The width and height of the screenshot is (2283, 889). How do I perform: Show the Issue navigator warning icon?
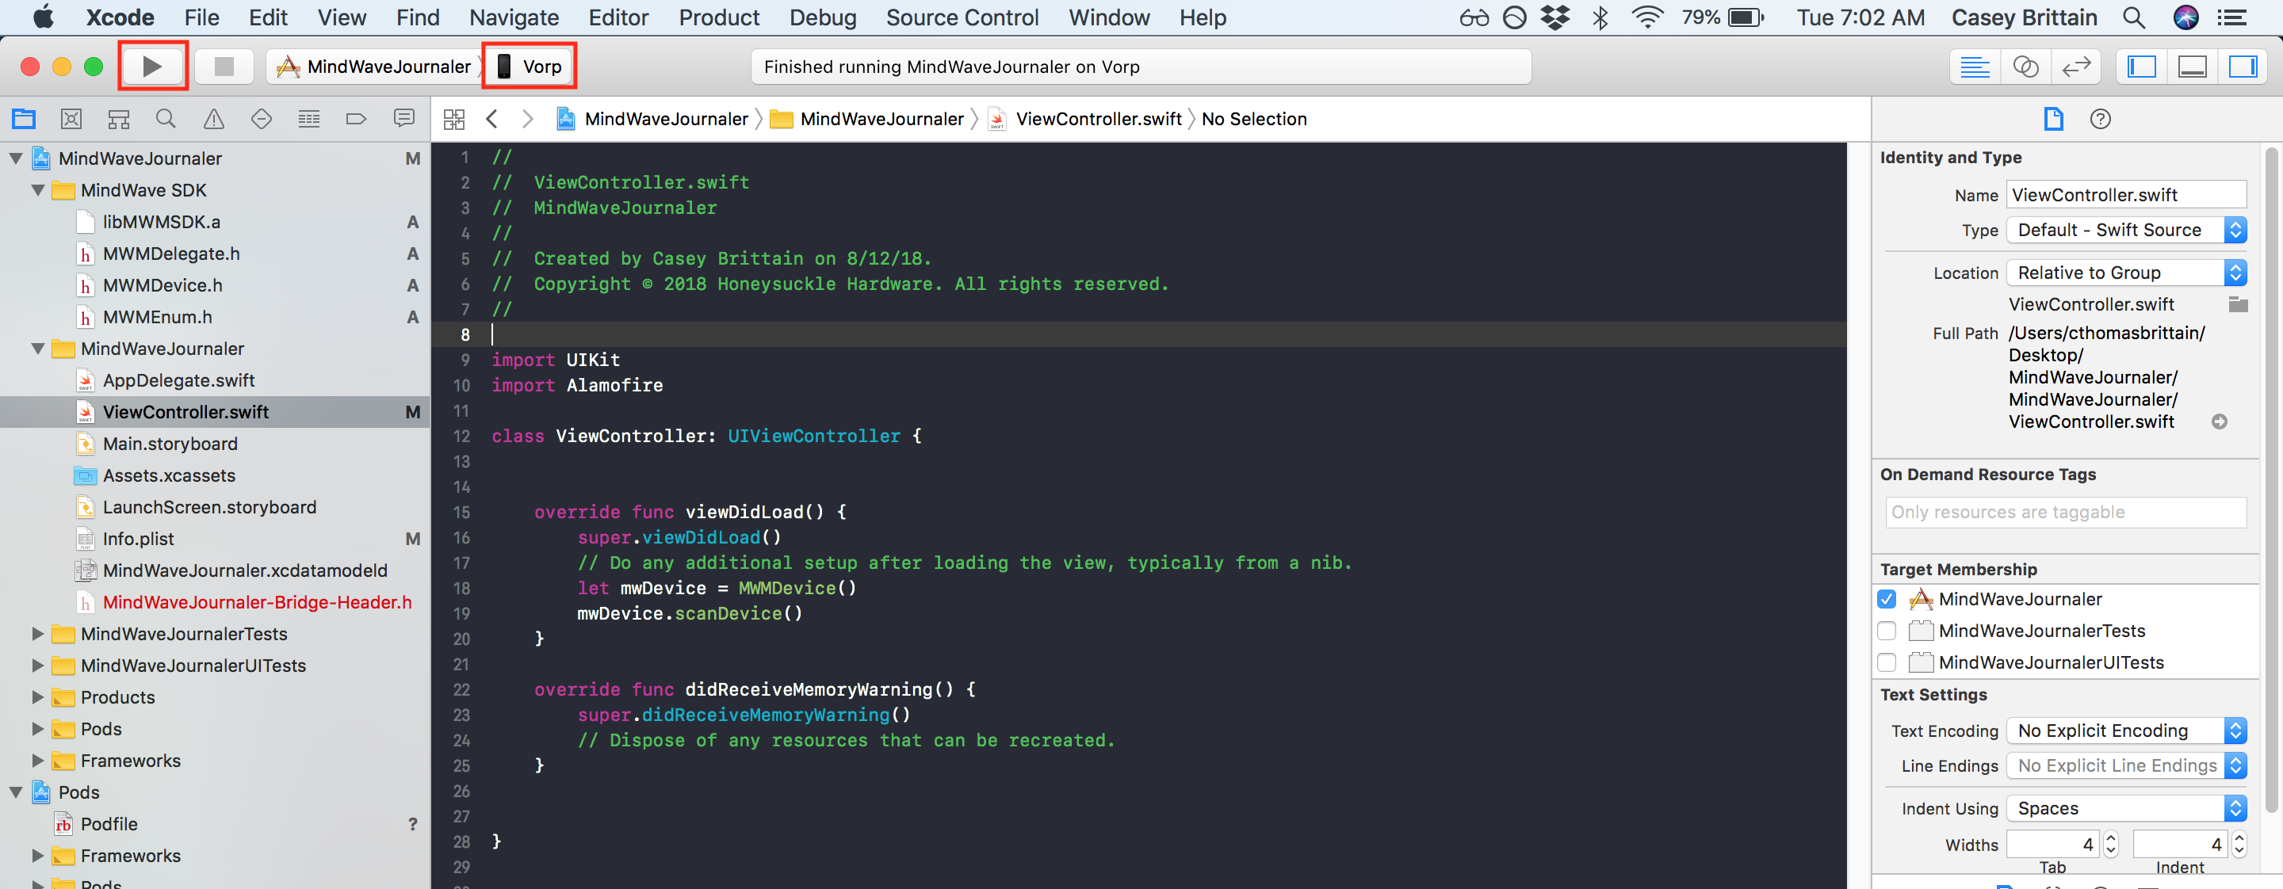tap(213, 119)
